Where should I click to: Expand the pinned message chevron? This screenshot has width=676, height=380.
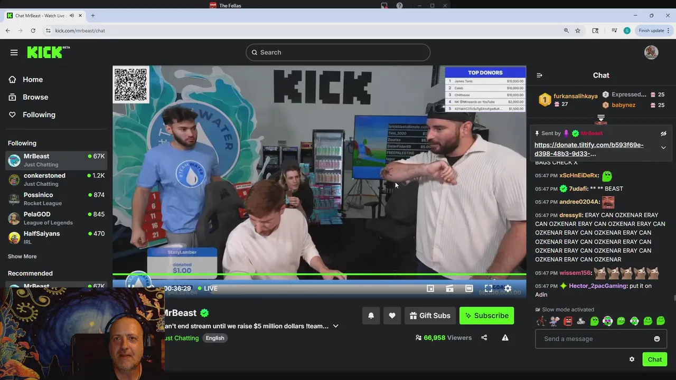[663, 148]
